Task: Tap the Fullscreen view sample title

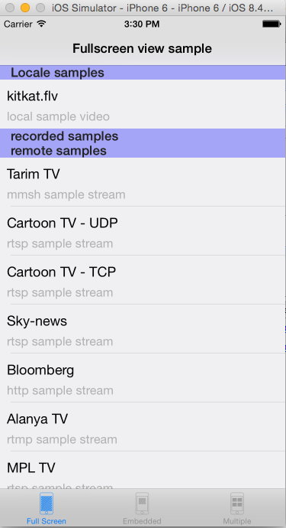Action: click(x=143, y=48)
